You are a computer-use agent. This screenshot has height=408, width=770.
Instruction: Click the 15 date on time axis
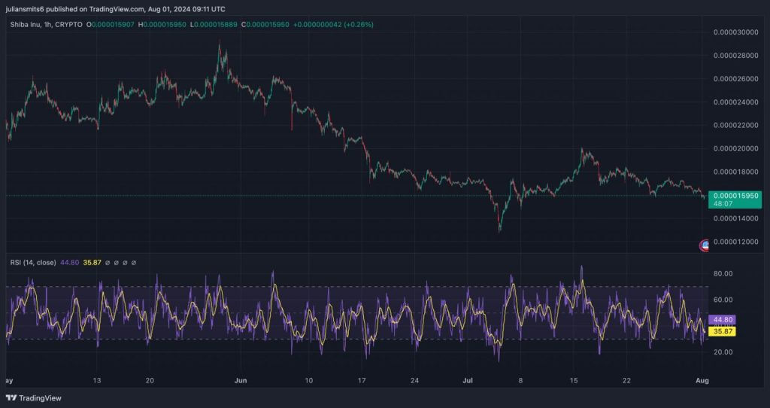pos(574,380)
